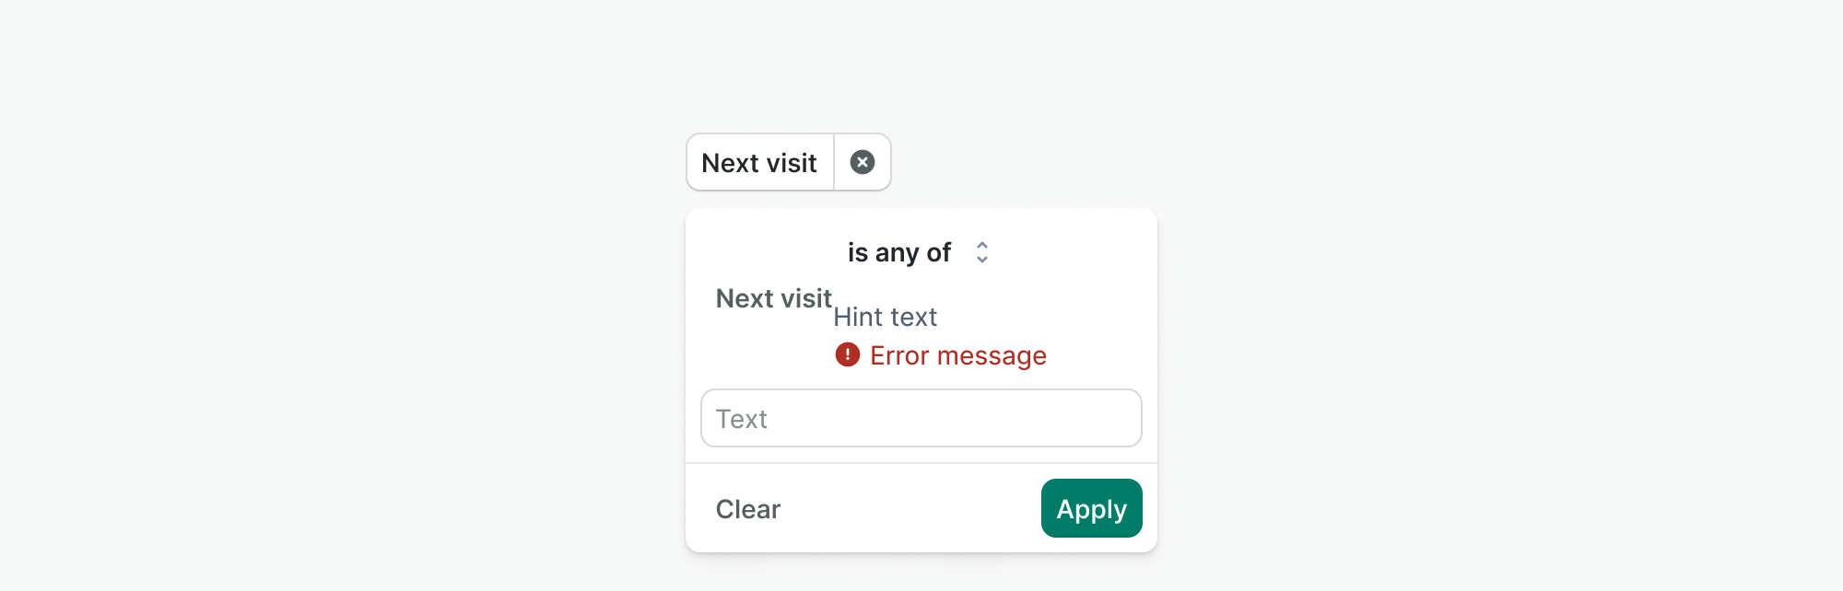The image size is (1843, 591).
Task: Click the up-down chevron beside 'is any of'
Action: pos(981,252)
